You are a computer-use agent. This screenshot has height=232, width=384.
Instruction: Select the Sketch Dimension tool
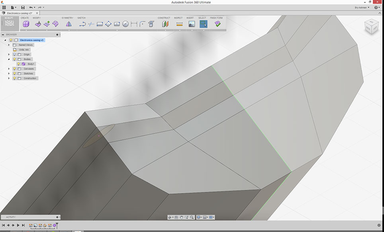point(134,24)
